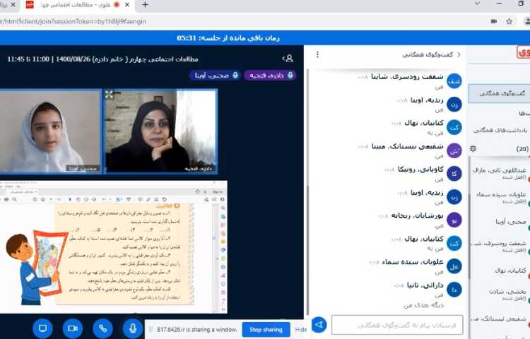Bookmark this page with star icon
Screen dimensions: 530x339
(x=509, y=21)
